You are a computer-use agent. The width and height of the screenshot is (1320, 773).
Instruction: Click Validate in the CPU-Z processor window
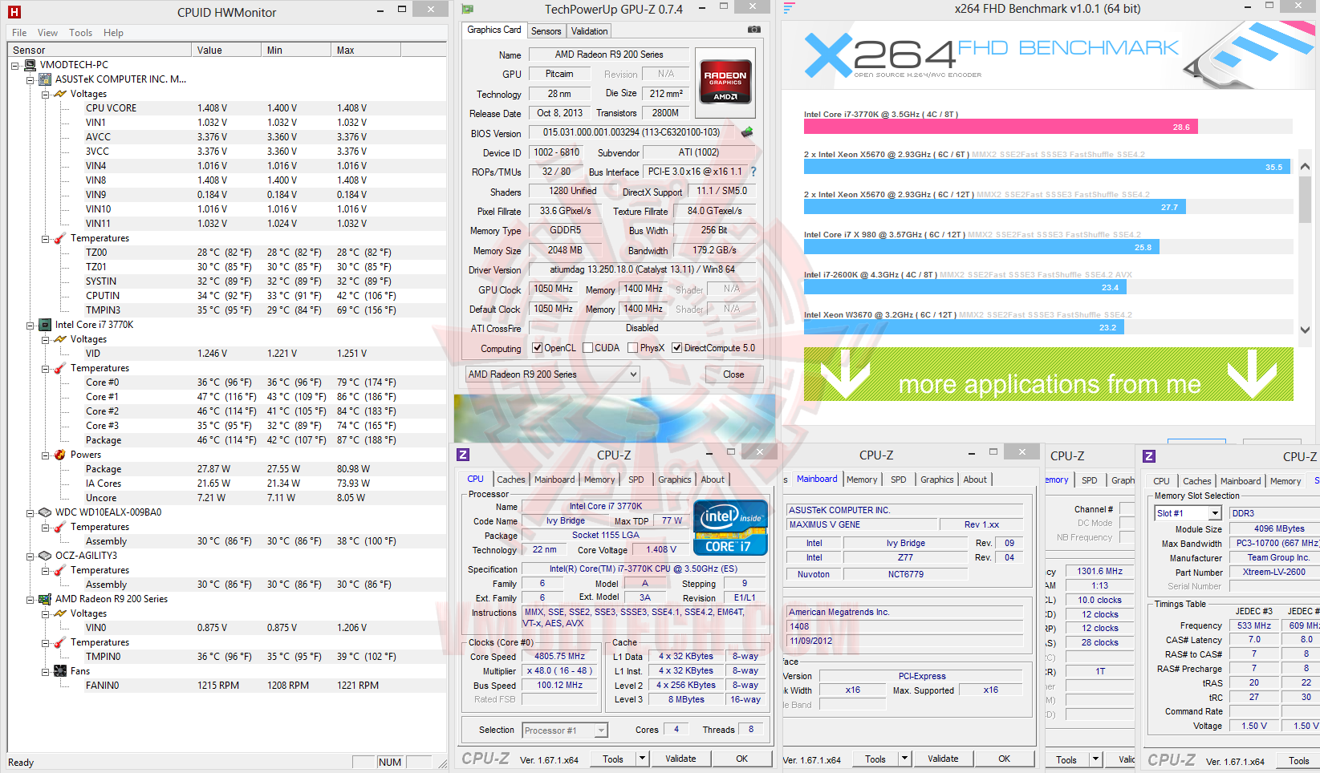(680, 759)
